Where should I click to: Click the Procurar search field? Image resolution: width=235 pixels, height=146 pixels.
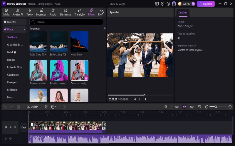point(66,22)
